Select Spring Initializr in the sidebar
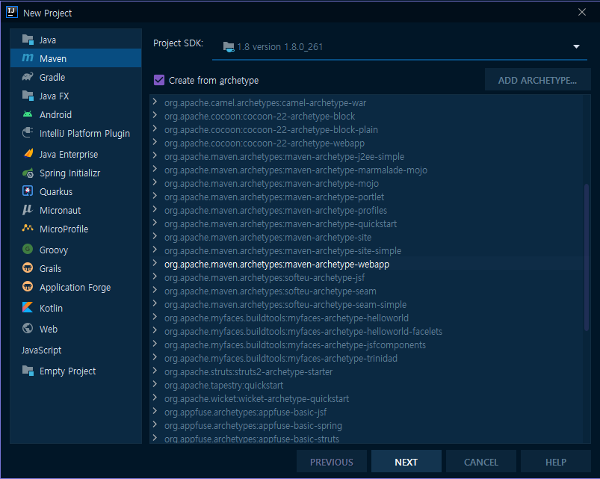The width and height of the screenshot is (600, 479). pyautogui.click(x=28, y=173)
